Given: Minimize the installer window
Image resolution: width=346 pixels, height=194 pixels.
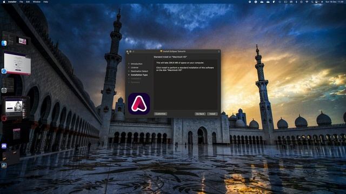Looking at the screenshot, I should 130,52.
